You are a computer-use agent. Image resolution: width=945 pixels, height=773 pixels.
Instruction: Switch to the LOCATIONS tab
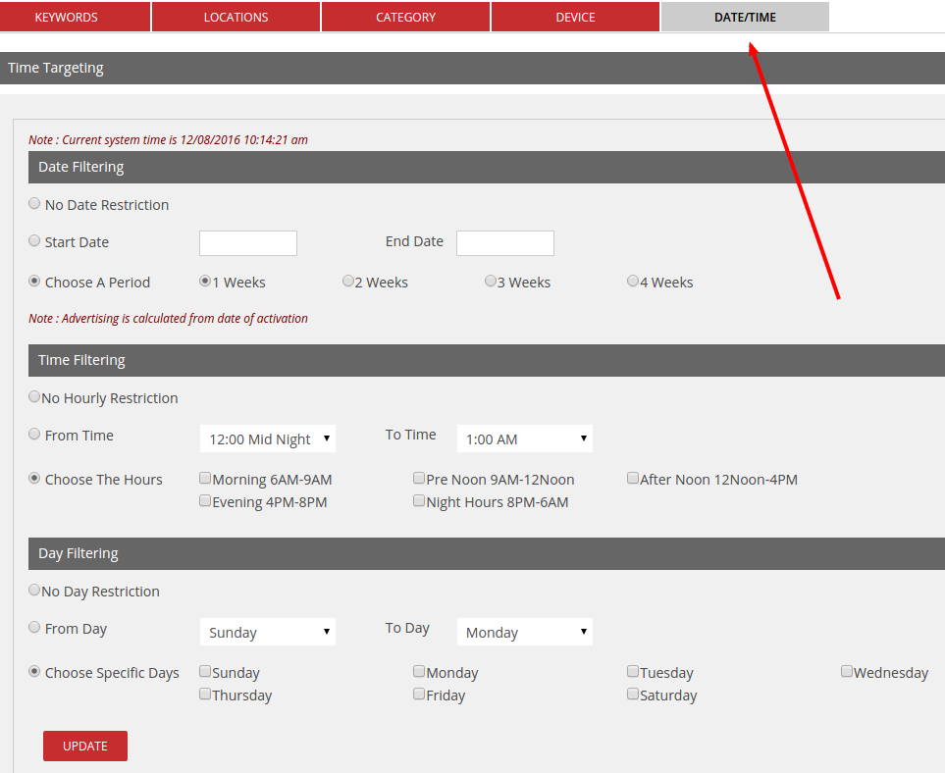click(x=236, y=17)
